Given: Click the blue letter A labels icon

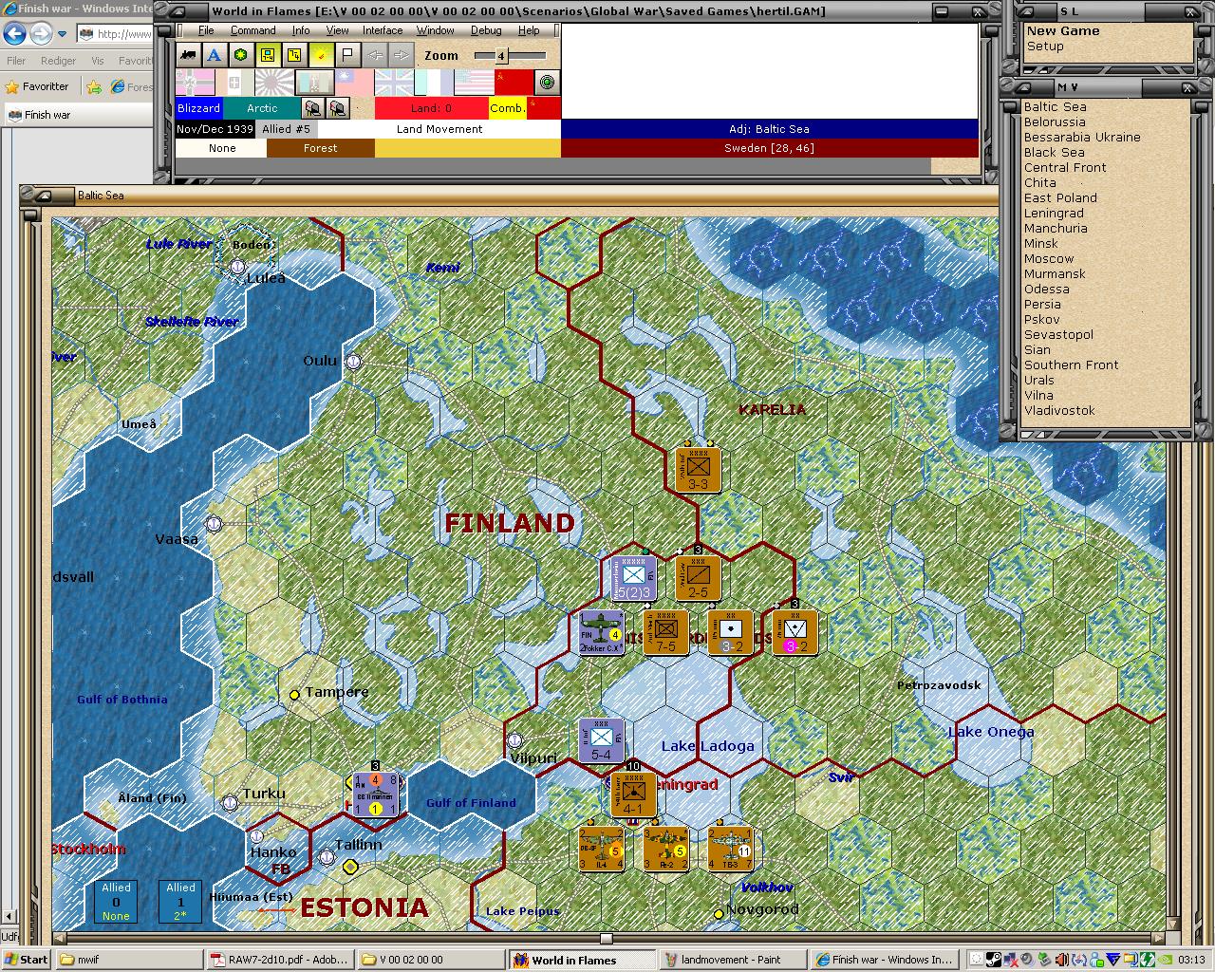Looking at the screenshot, I should (x=214, y=55).
